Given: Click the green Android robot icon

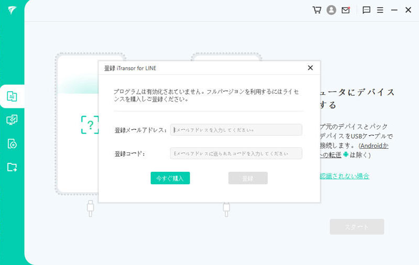Looking at the screenshot, I should click(x=346, y=154).
